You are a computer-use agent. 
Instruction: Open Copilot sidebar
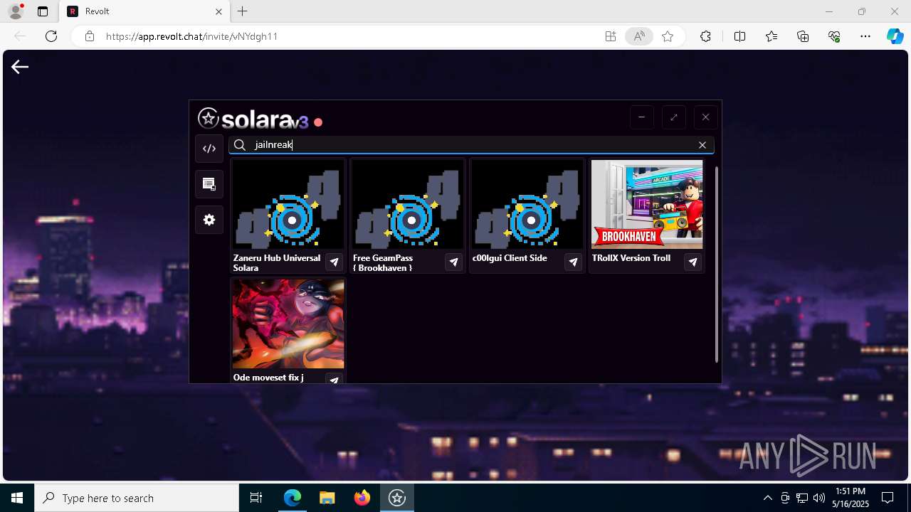tap(895, 36)
